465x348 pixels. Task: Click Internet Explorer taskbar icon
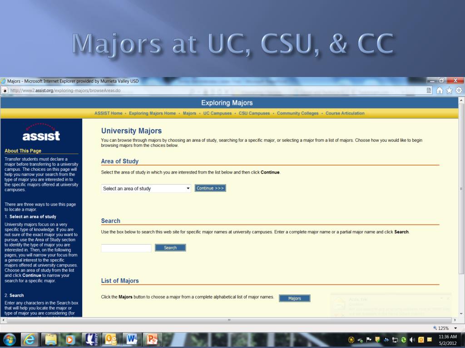pyautogui.click(x=29, y=340)
